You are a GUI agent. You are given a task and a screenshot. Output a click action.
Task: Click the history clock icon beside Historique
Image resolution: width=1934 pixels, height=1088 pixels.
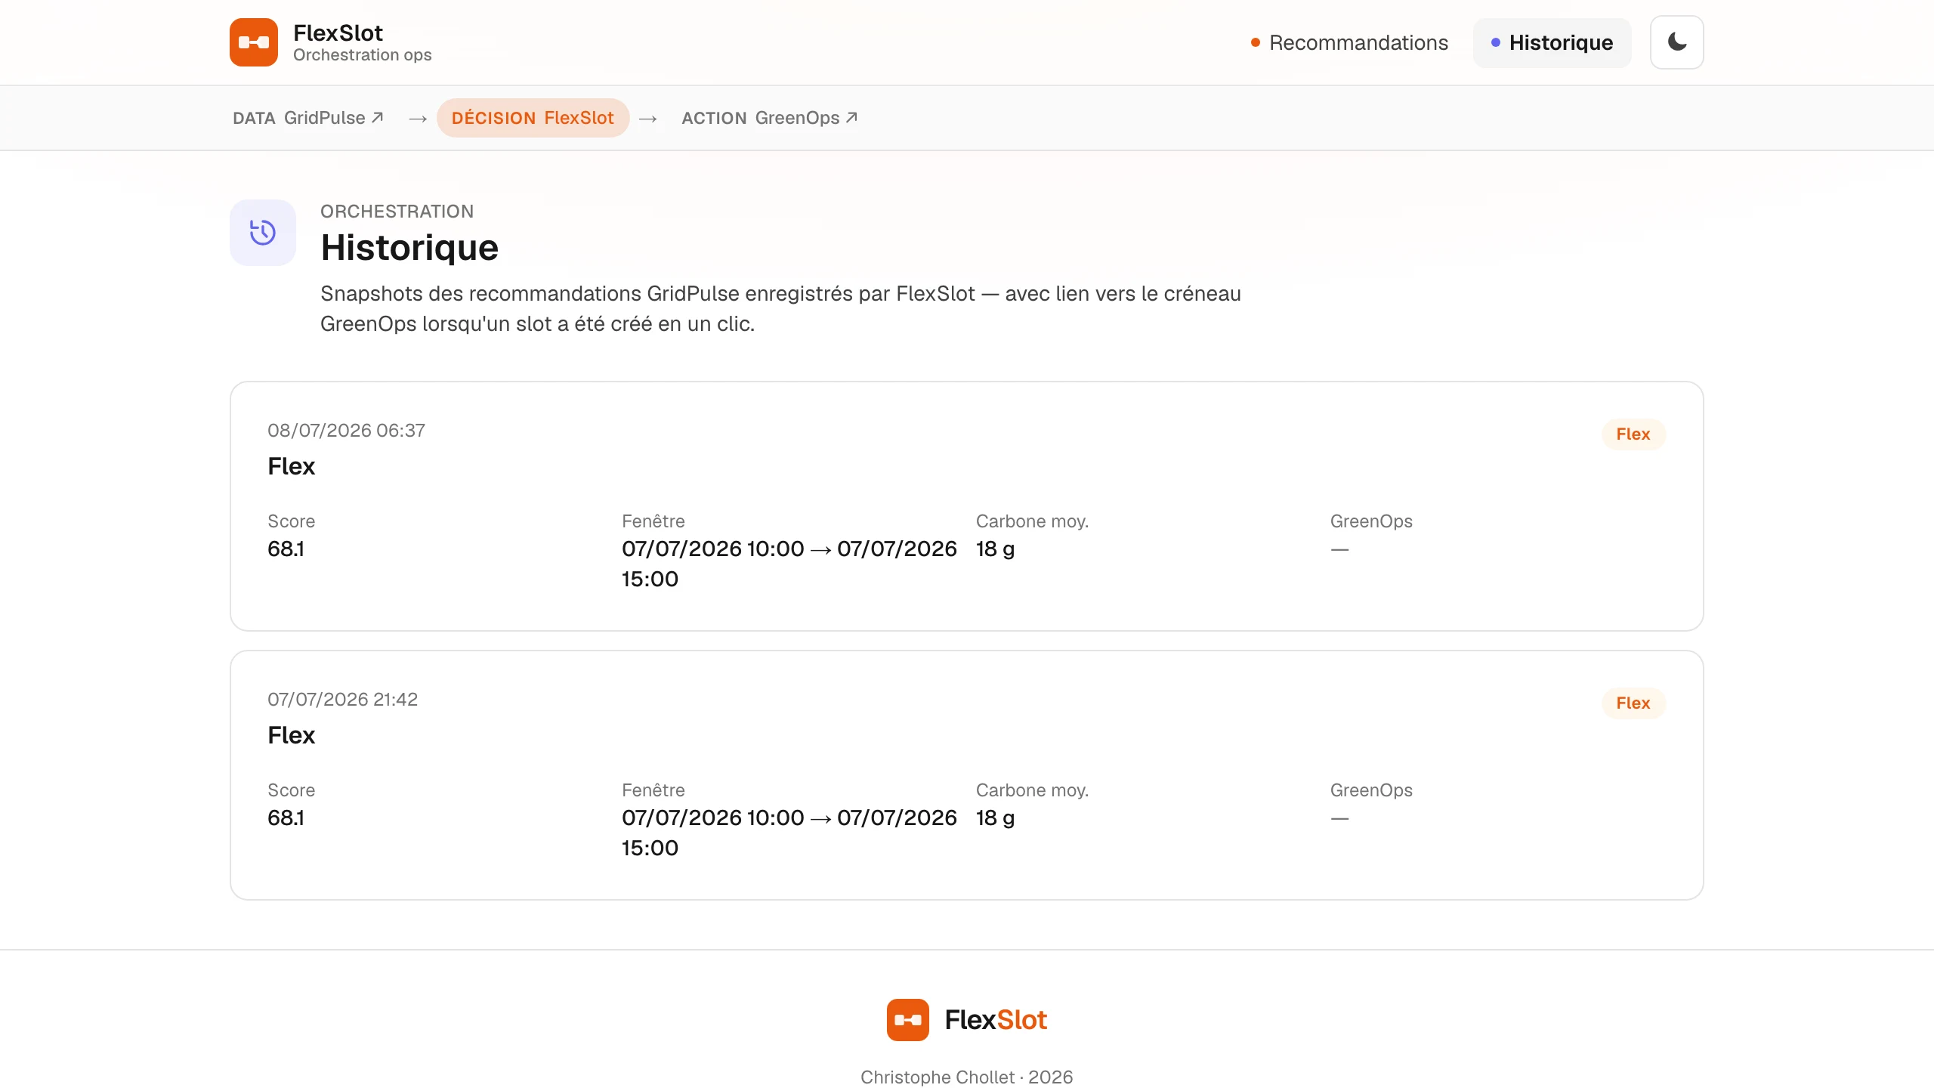click(263, 233)
